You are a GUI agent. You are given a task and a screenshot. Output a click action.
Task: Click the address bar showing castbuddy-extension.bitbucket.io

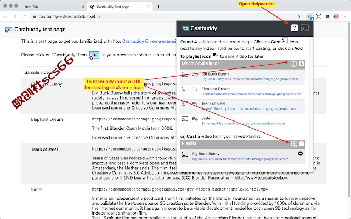point(165,16)
